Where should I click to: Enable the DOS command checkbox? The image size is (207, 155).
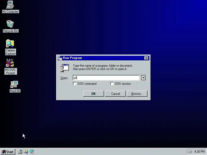(x=75, y=84)
